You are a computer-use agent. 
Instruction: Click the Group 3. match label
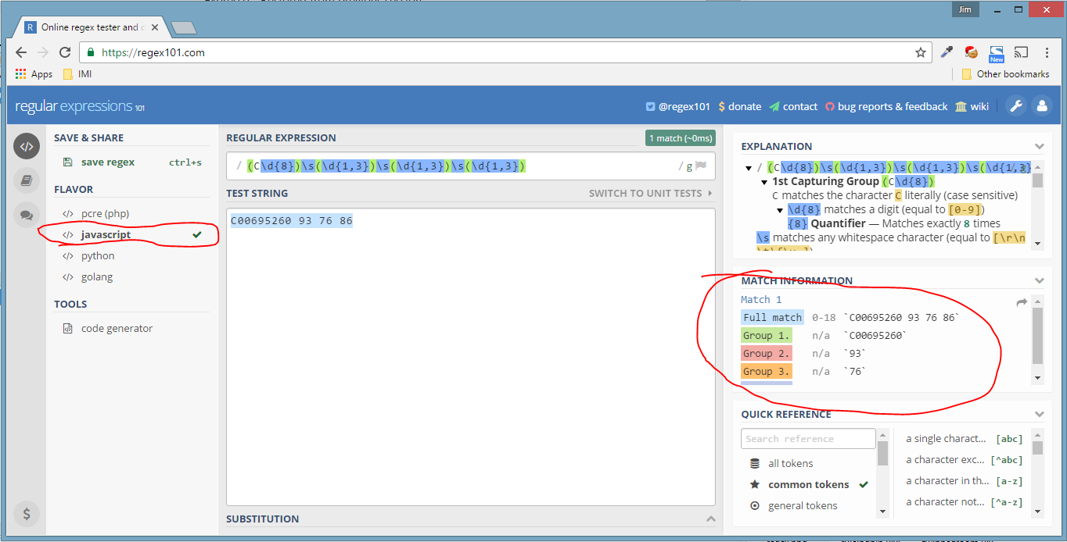point(767,371)
